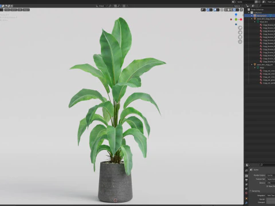Viewport: 275px width, 206px height.
Task: Click the zoom view navigation button
Action: 240,28
